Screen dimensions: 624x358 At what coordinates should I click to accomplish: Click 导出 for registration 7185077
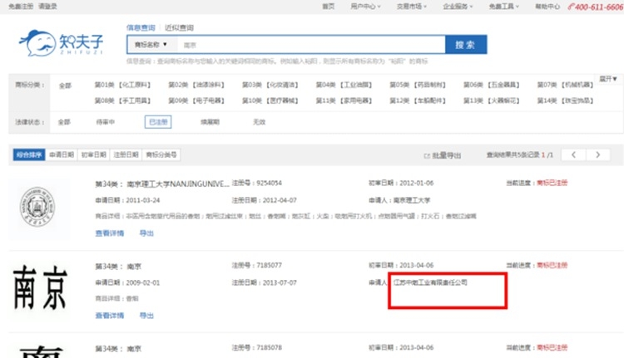(146, 316)
